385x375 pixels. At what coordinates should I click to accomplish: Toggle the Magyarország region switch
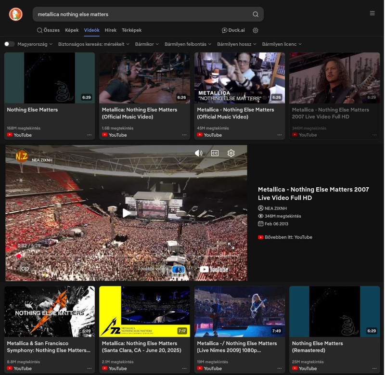point(9,44)
